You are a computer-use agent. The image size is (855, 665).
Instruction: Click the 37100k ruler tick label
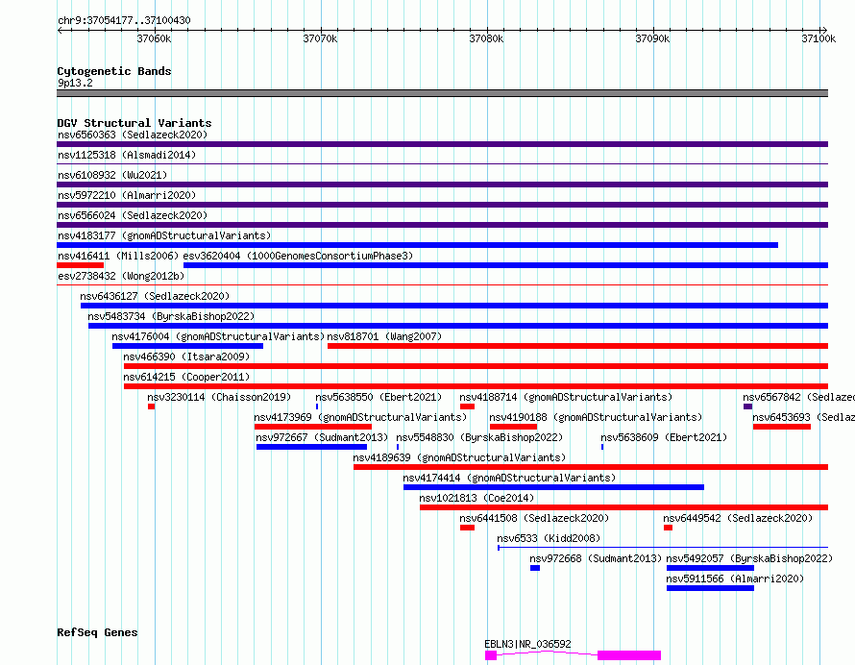pos(818,38)
